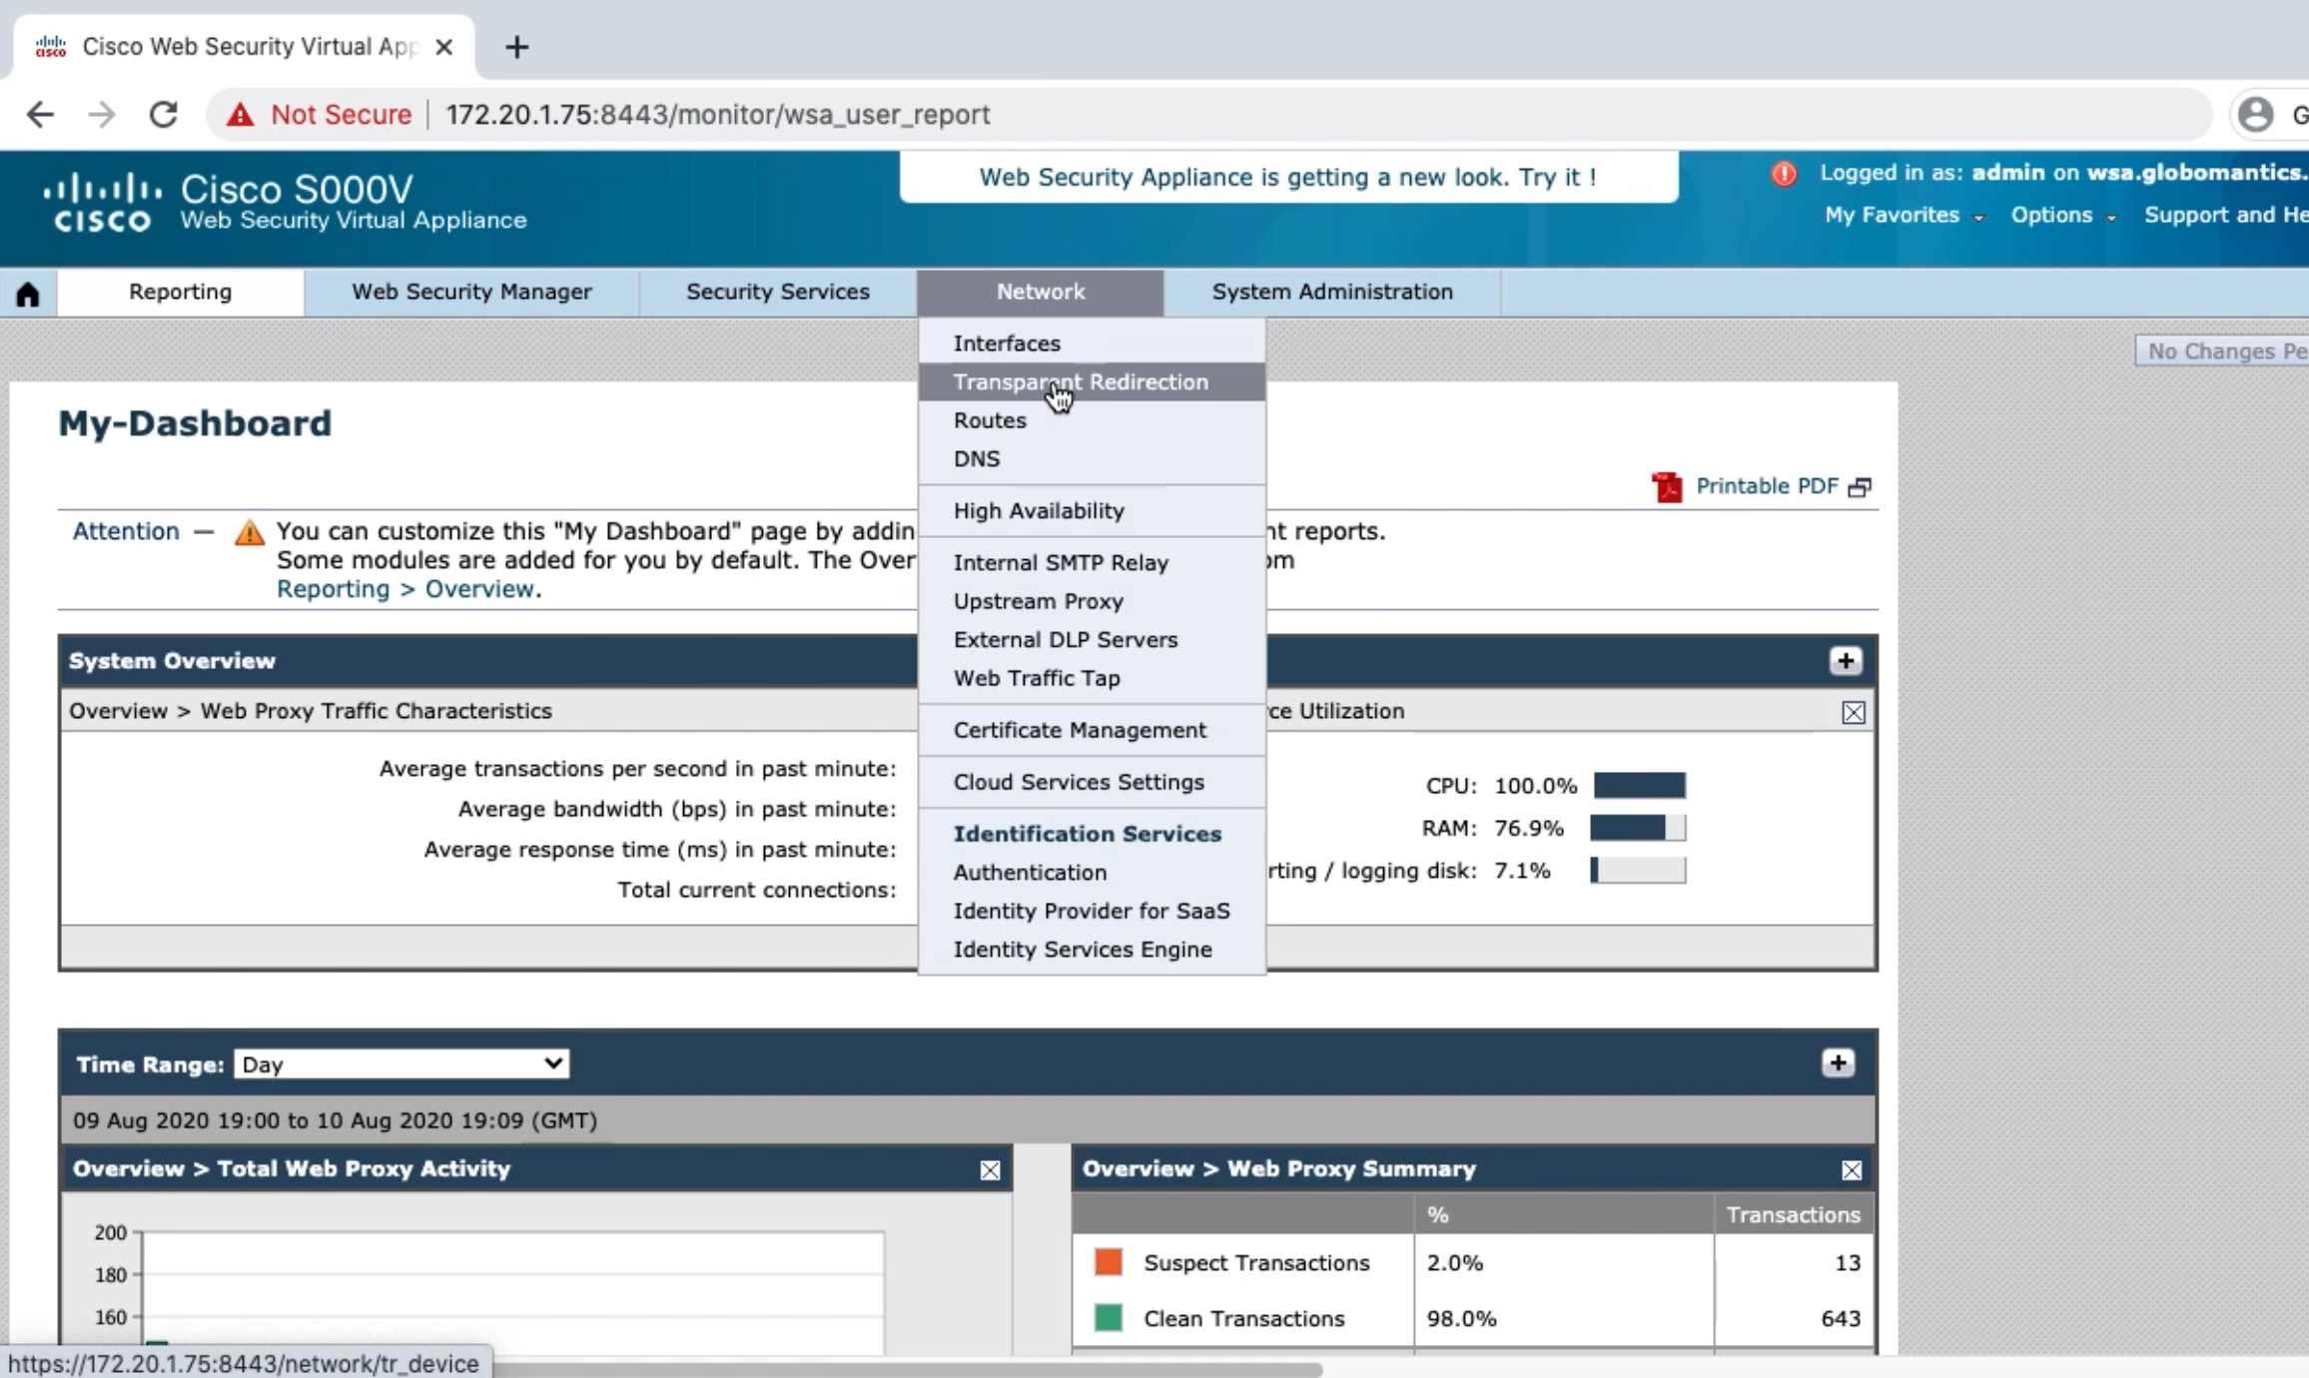2309x1378 pixels.
Task: Click the browser address bar URL
Action: pyautogui.click(x=718, y=115)
